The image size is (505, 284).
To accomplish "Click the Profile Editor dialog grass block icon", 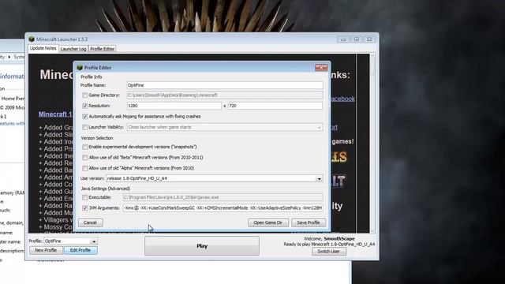I will tap(80, 68).
